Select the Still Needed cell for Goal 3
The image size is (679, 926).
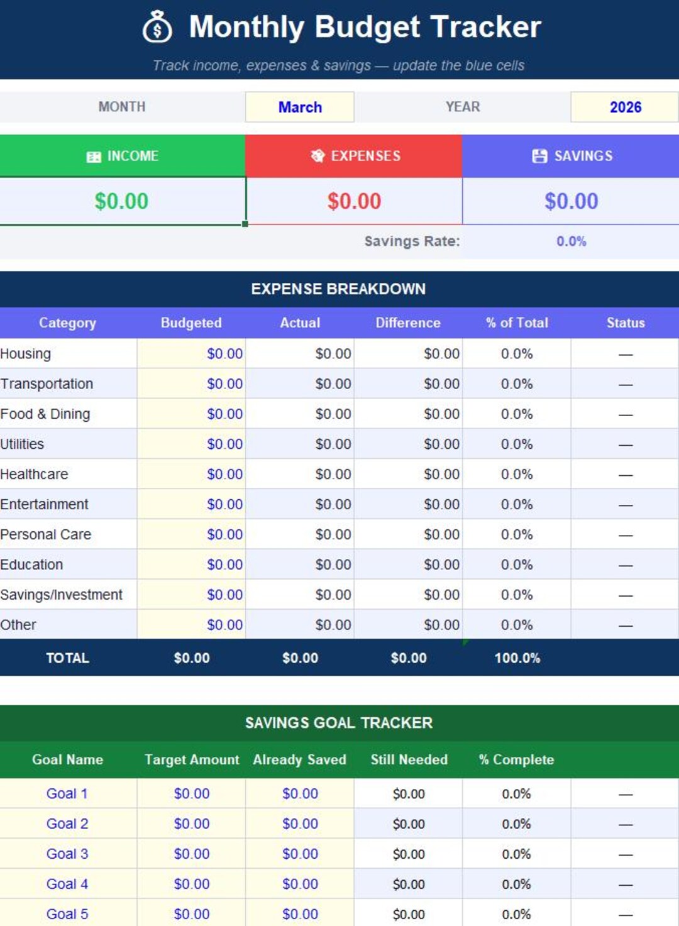coord(408,854)
